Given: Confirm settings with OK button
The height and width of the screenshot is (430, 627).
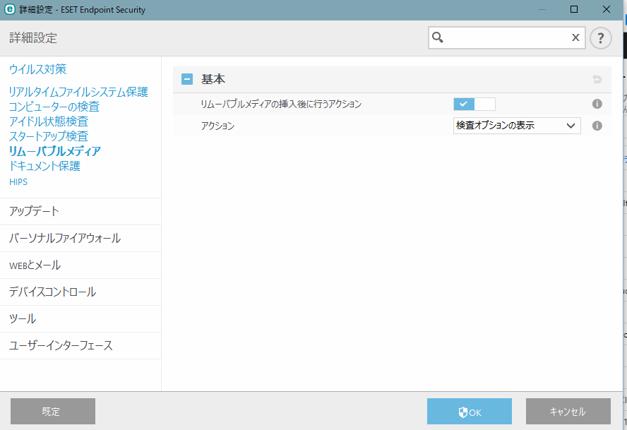Looking at the screenshot, I should click(x=470, y=411).
